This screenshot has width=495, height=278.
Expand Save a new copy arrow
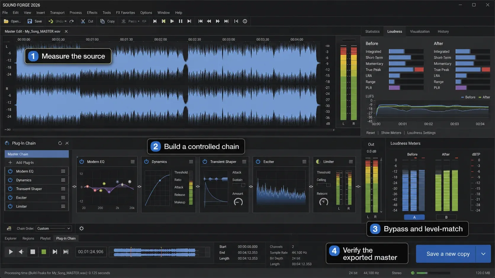(483, 254)
